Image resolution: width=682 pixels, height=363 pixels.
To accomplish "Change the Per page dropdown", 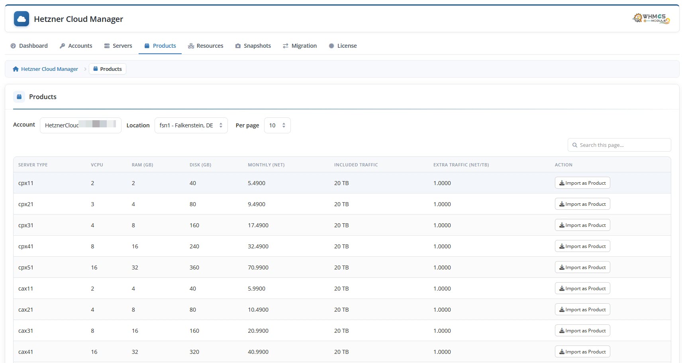I will click(277, 125).
